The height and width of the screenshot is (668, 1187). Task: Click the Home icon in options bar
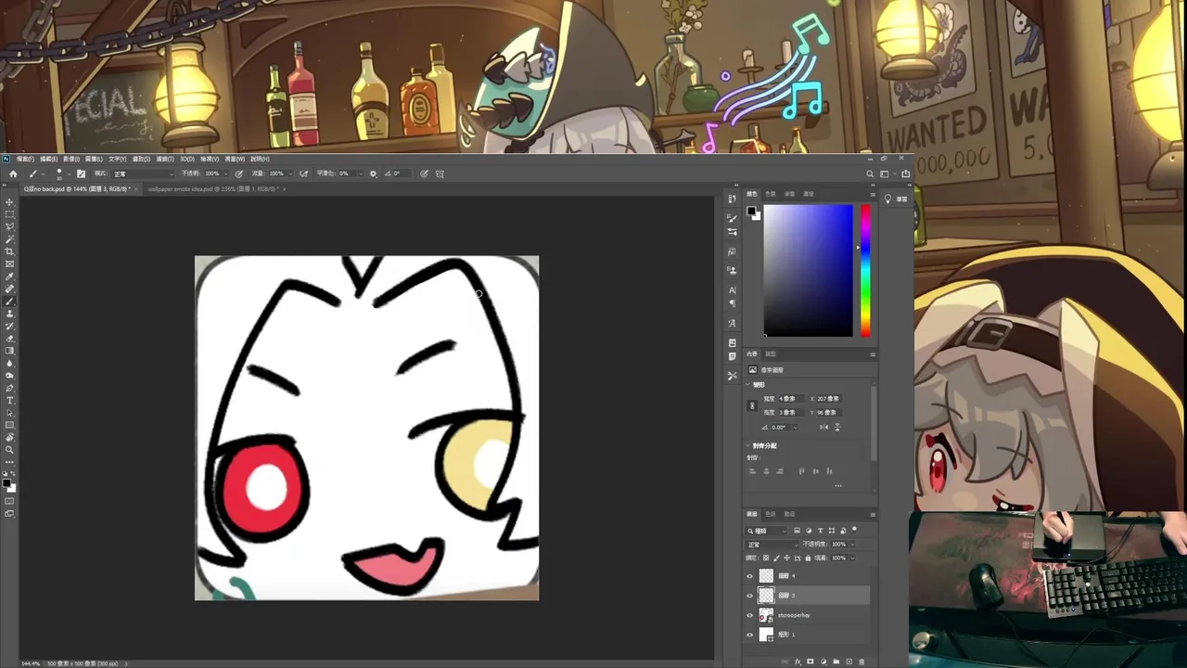[13, 173]
